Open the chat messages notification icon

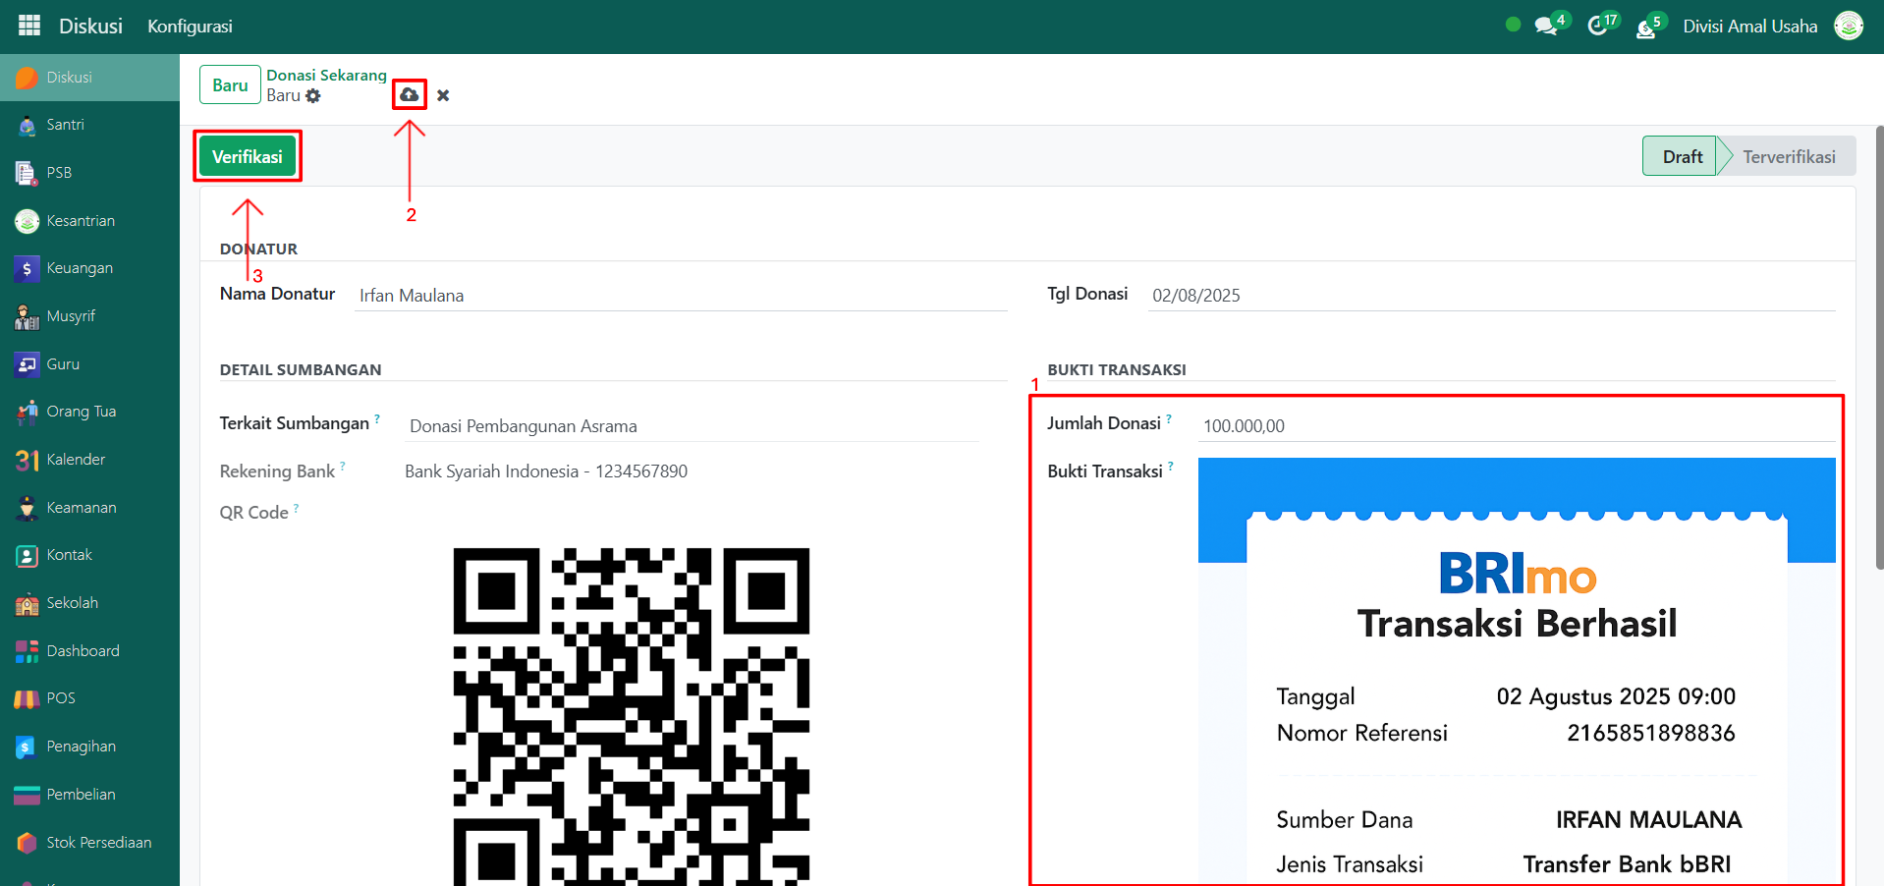point(1546,27)
